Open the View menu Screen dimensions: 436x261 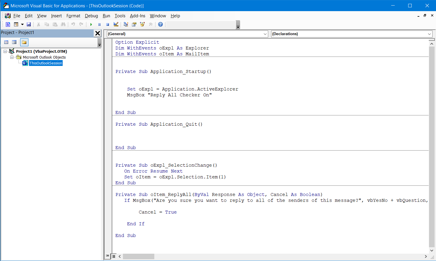point(42,16)
